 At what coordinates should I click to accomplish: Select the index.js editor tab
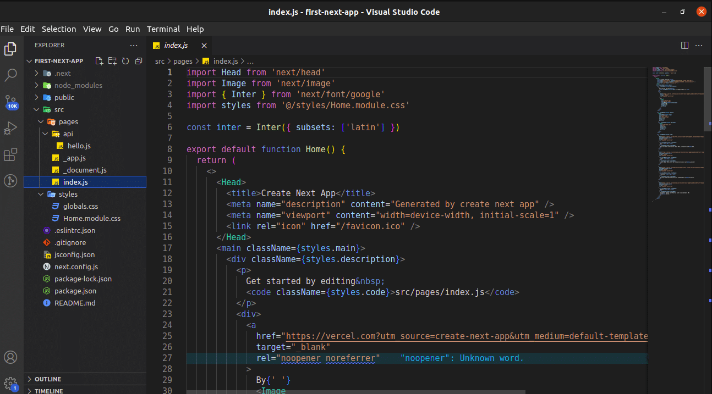coord(176,45)
